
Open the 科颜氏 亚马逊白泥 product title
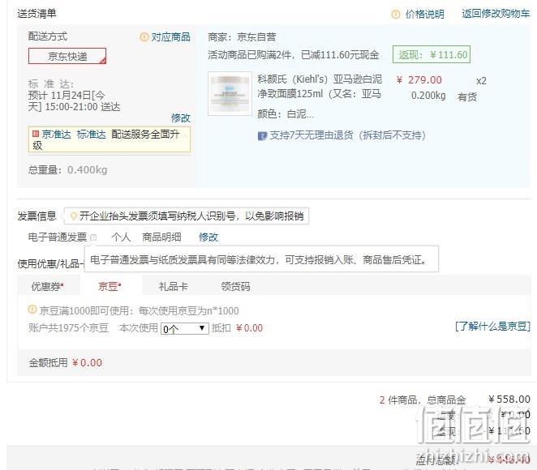tap(320, 87)
